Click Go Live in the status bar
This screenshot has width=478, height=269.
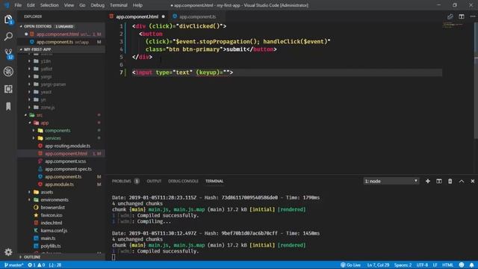pyautogui.click(x=350, y=265)
